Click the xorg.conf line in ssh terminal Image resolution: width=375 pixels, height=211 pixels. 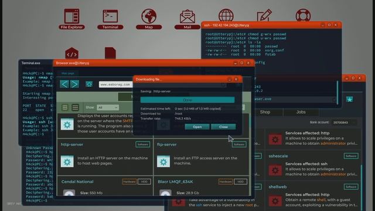[x=245, y=50]
